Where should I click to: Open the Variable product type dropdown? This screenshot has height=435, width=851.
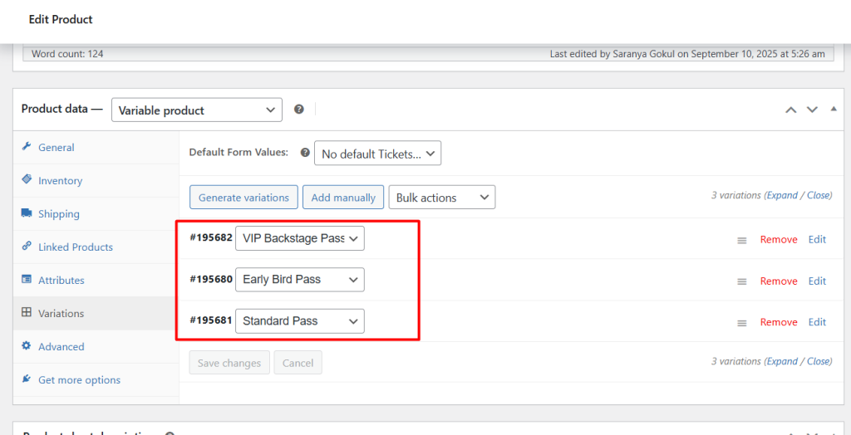(197, 110)
